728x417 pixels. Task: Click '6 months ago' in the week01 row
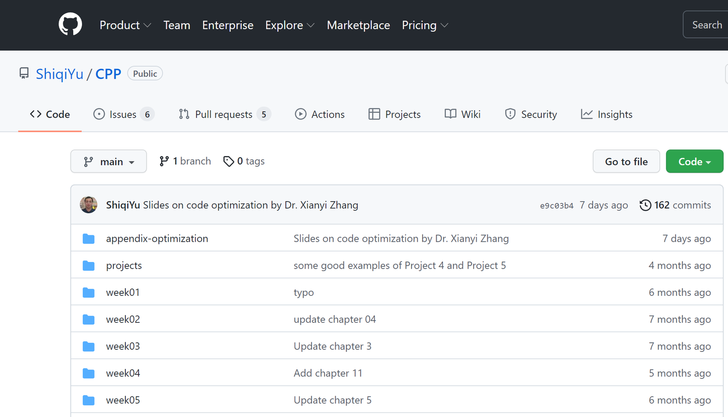pyautogui.click(x=680, y=292)
